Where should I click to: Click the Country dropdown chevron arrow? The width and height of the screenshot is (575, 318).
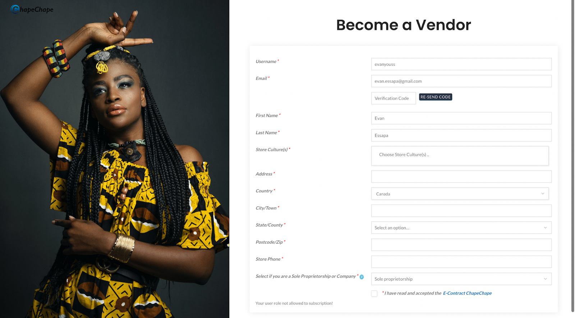(543, 193)
